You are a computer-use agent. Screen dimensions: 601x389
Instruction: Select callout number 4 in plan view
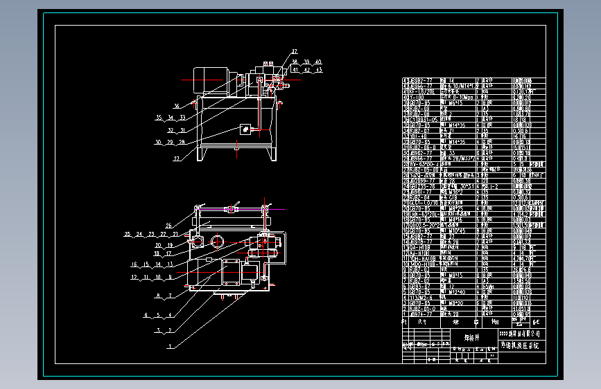tap(171, 316)
